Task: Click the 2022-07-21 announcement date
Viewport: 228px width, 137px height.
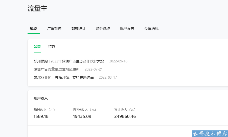Action: coord(94,69)
